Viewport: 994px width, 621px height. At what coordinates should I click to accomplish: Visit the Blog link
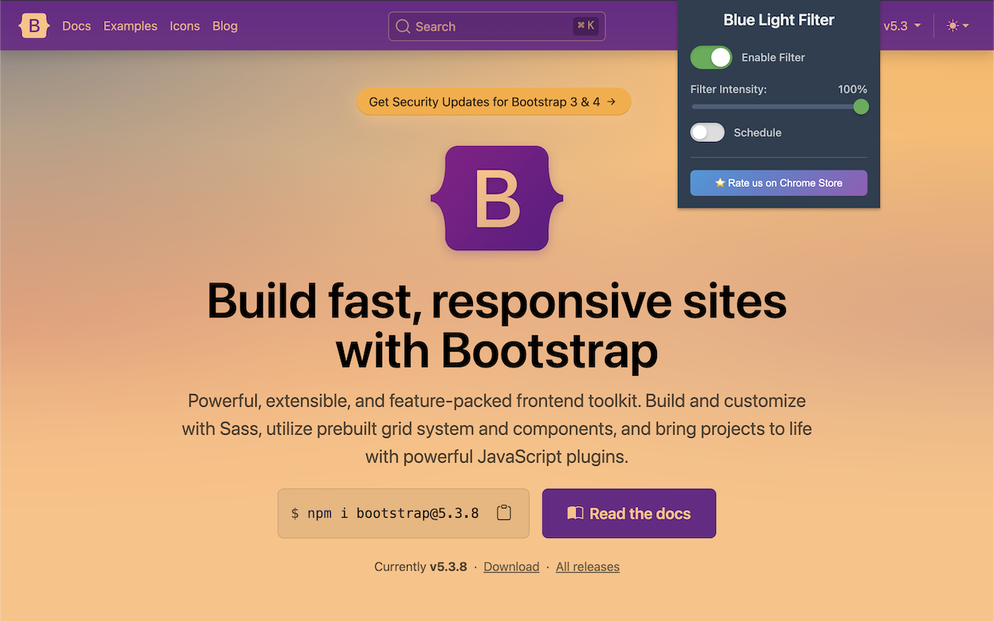pos(225,26)
